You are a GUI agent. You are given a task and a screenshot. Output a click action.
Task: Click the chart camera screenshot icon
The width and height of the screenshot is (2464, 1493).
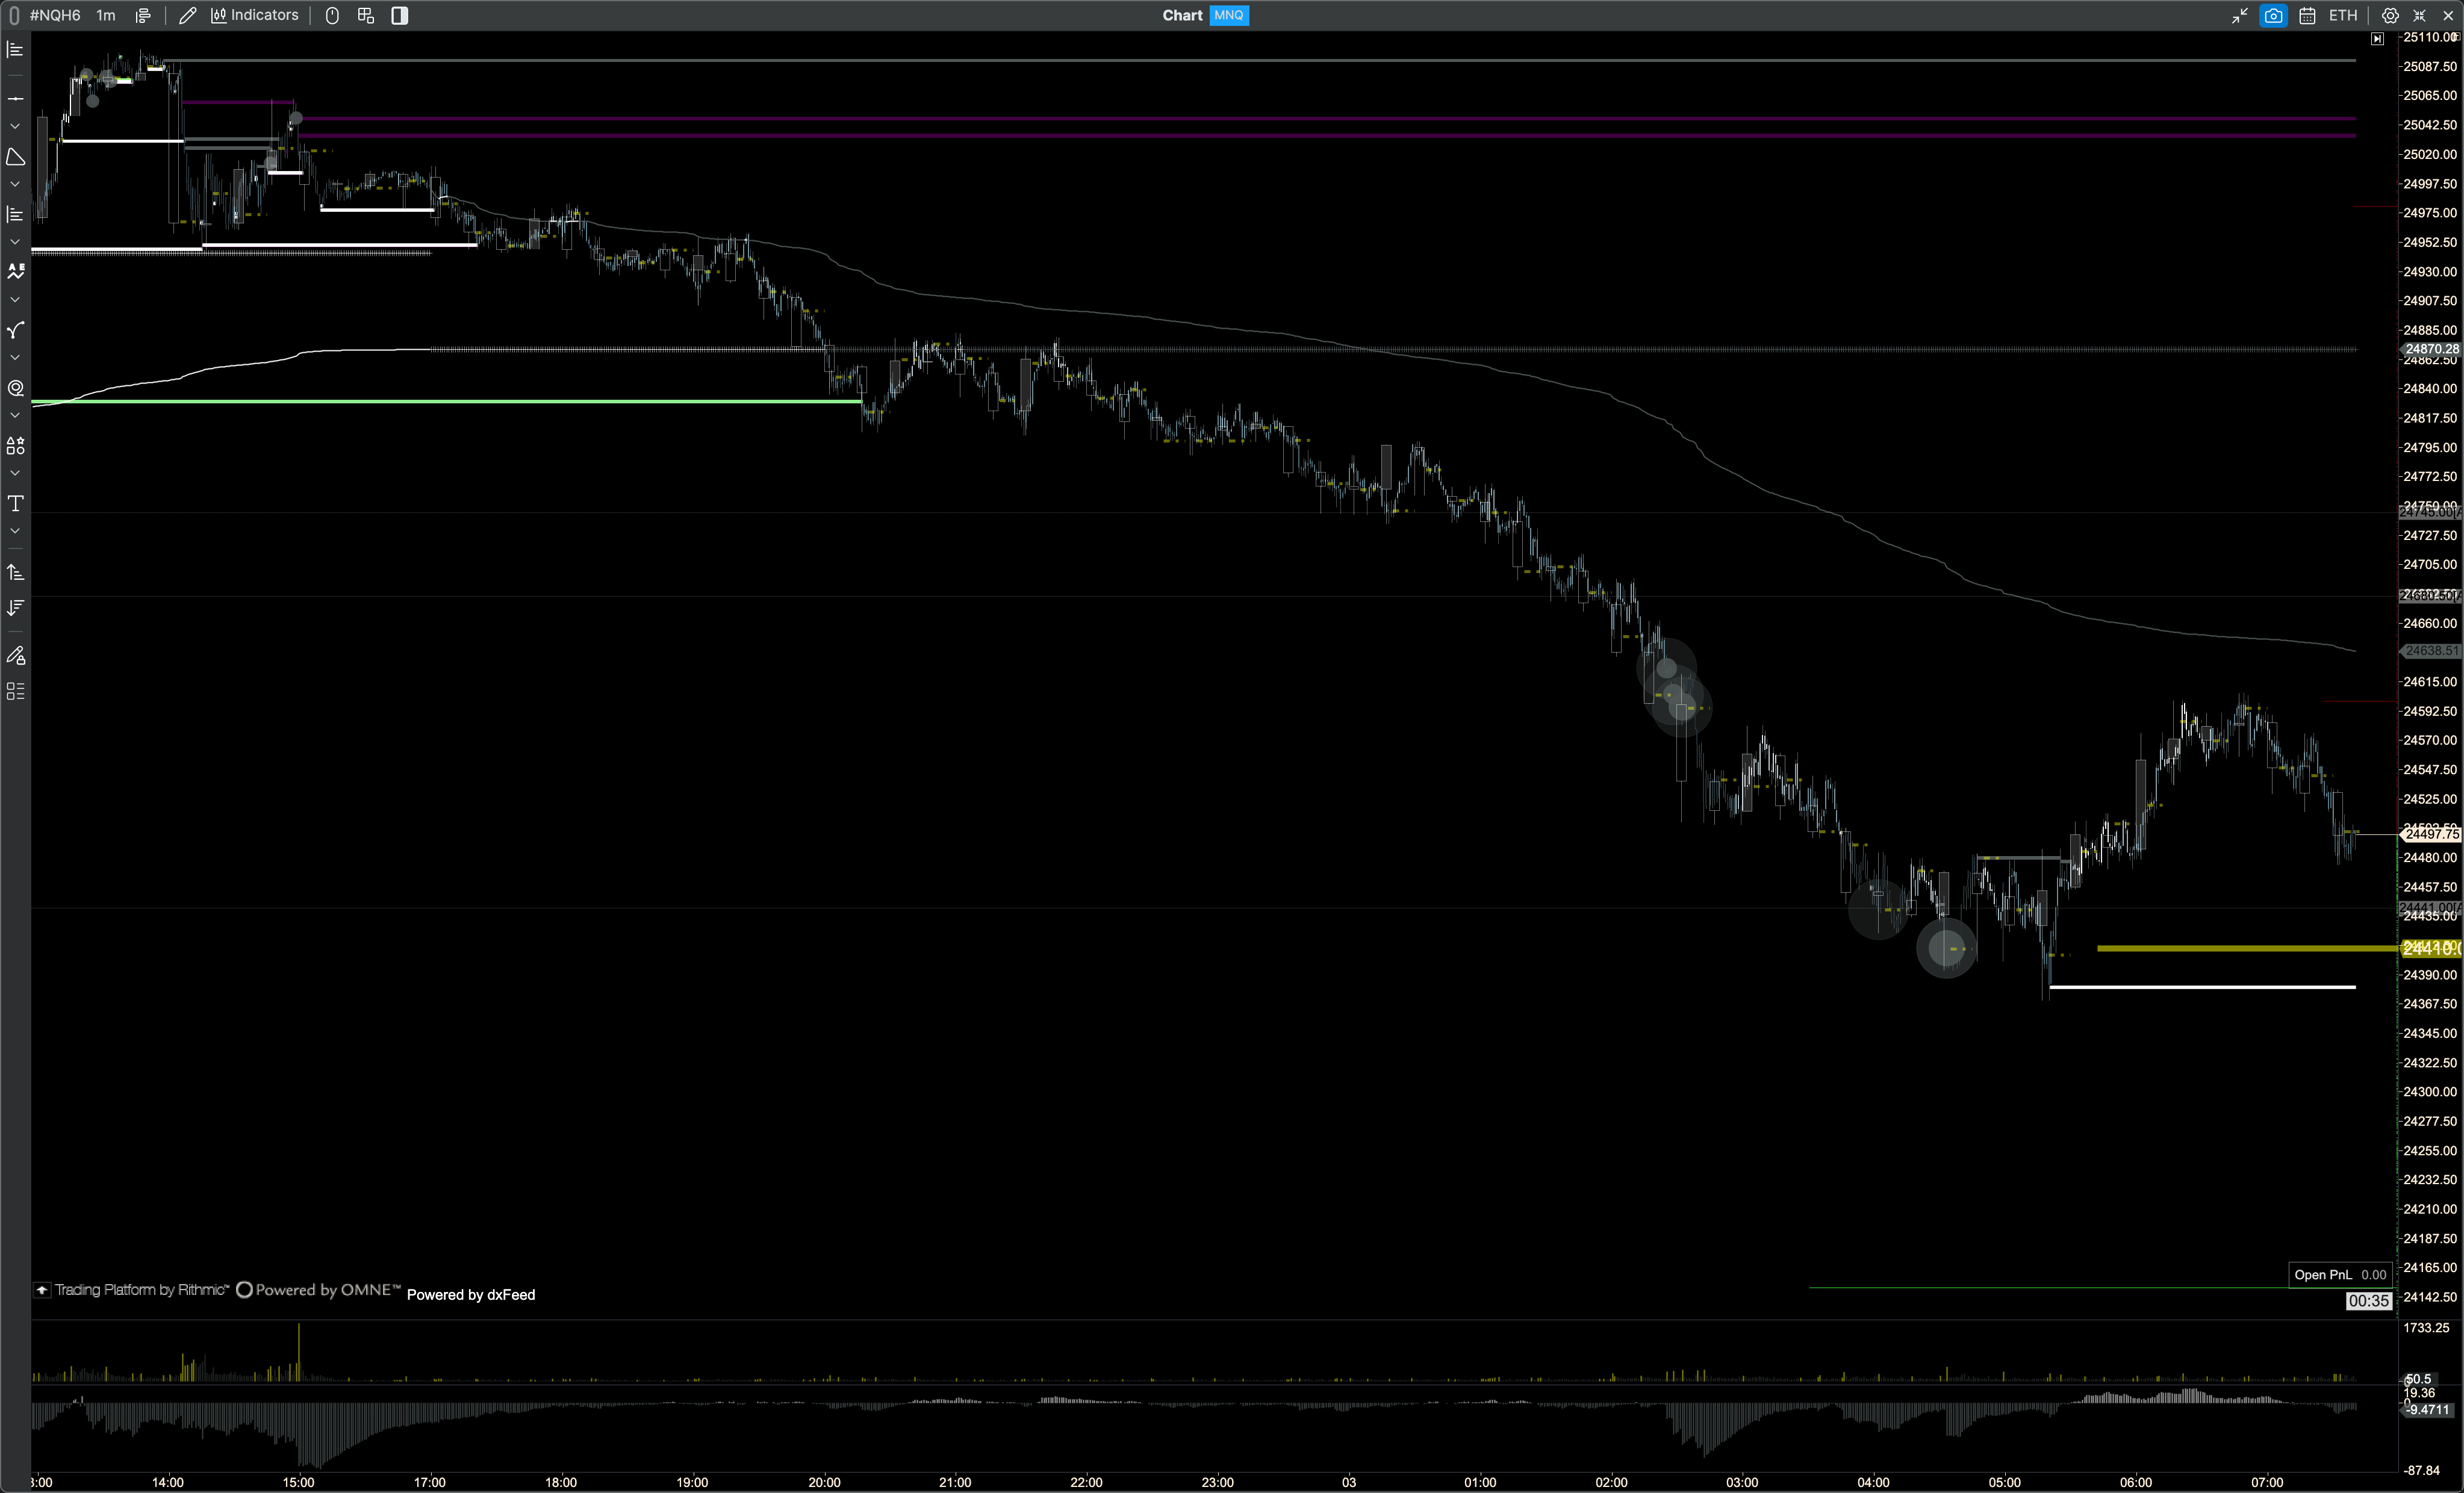click(2273, 15)
